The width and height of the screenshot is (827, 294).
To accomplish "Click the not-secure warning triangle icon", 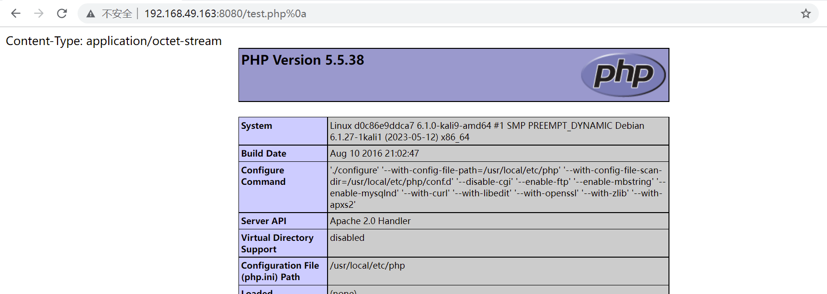I will tap(91, 14).
